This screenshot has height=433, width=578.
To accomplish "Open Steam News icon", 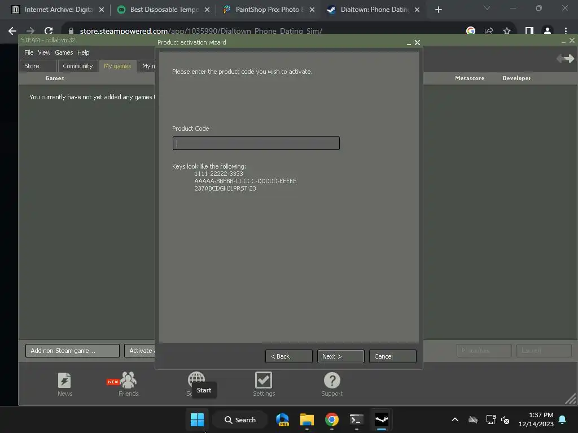I will 65,385.
